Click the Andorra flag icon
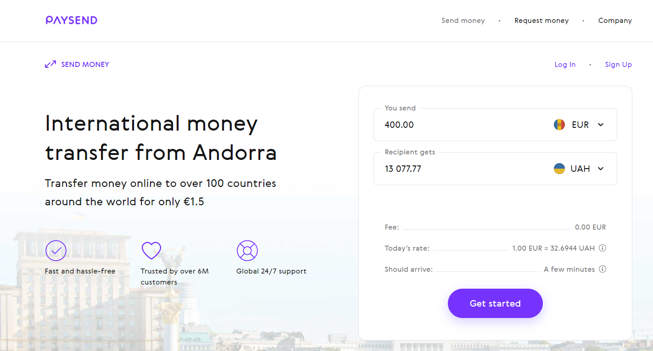Screen dimensions: 653x351 (559, 125)
